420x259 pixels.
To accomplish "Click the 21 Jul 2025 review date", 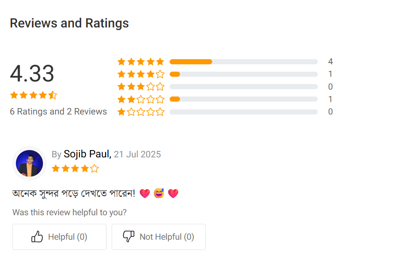I will (137, 154).
